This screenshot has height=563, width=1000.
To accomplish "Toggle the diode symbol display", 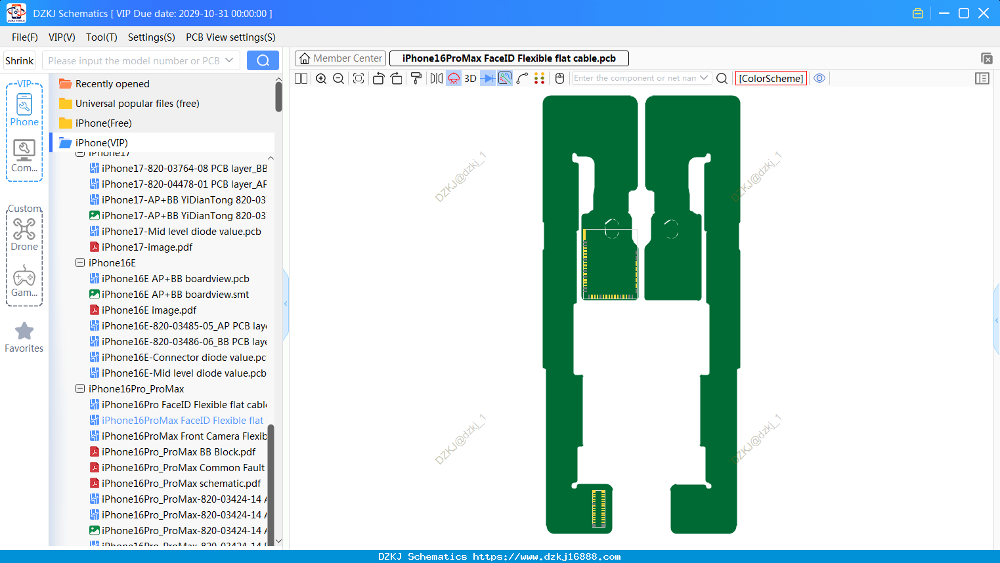I will [488, 79].
